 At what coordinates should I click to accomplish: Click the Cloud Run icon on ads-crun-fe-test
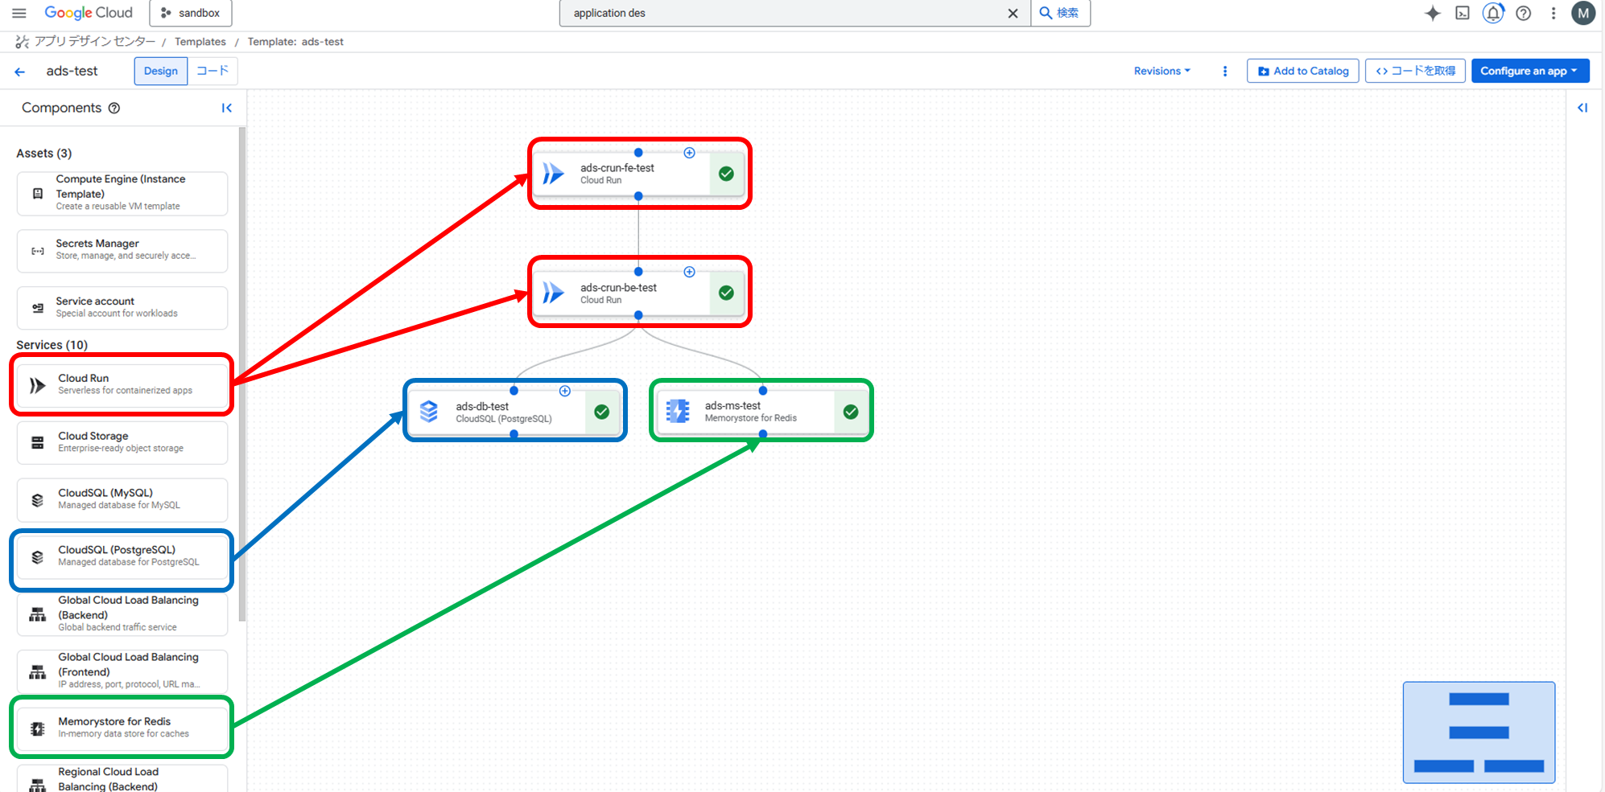[x=554, y=174]
